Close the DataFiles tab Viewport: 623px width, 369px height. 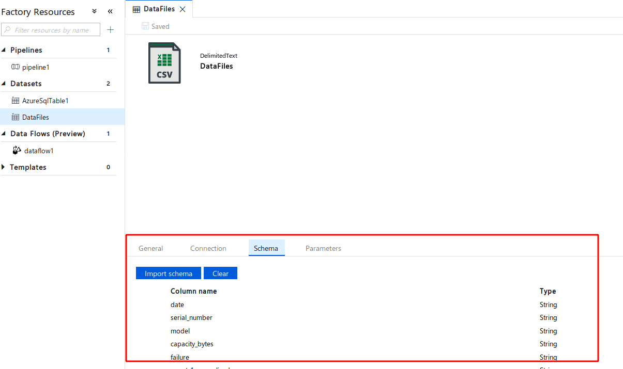point(183,9)
